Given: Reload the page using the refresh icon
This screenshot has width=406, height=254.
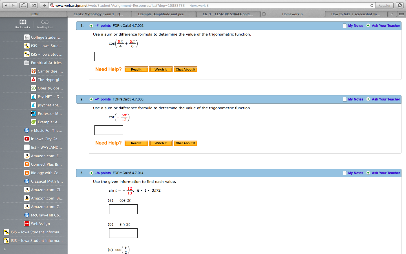Looking at the screenshot, I should (372, 5).
